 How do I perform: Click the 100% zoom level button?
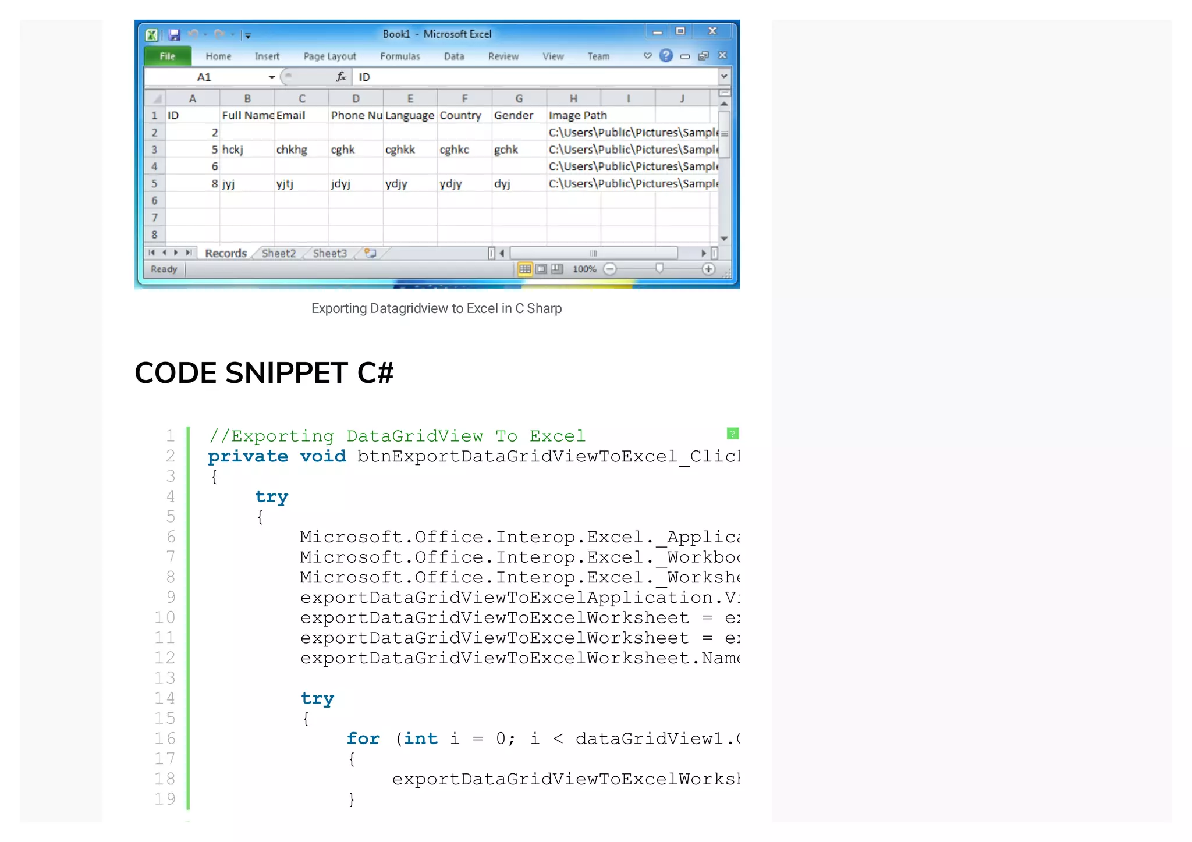tap(584, 269)
